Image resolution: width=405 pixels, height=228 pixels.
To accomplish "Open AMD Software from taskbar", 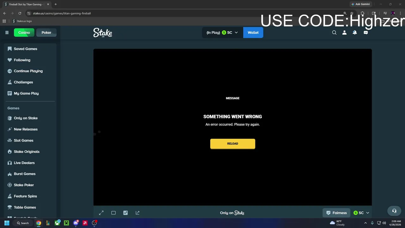I will pos(85,223).
